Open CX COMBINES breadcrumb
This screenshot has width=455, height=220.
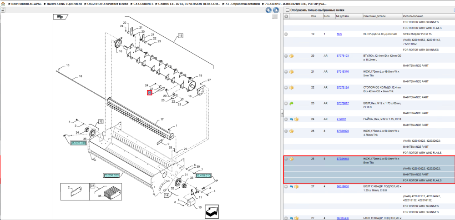(x=143, y=4)
